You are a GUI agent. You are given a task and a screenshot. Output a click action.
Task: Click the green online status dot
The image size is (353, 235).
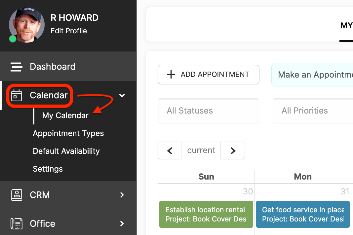[x=13, y=39]
